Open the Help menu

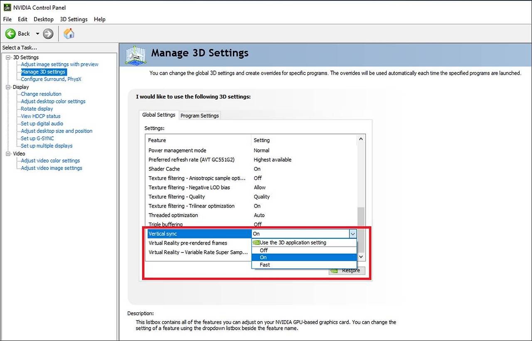point(100,19)
